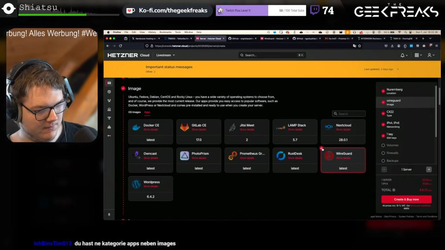Viewport: 445px width, 250px height.
Task: Open Firefox list-all-tabs chevron
Action: click(x=430, y=38)
